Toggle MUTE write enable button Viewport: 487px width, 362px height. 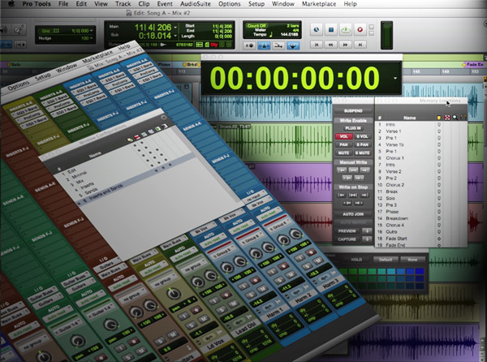[344, 153]
